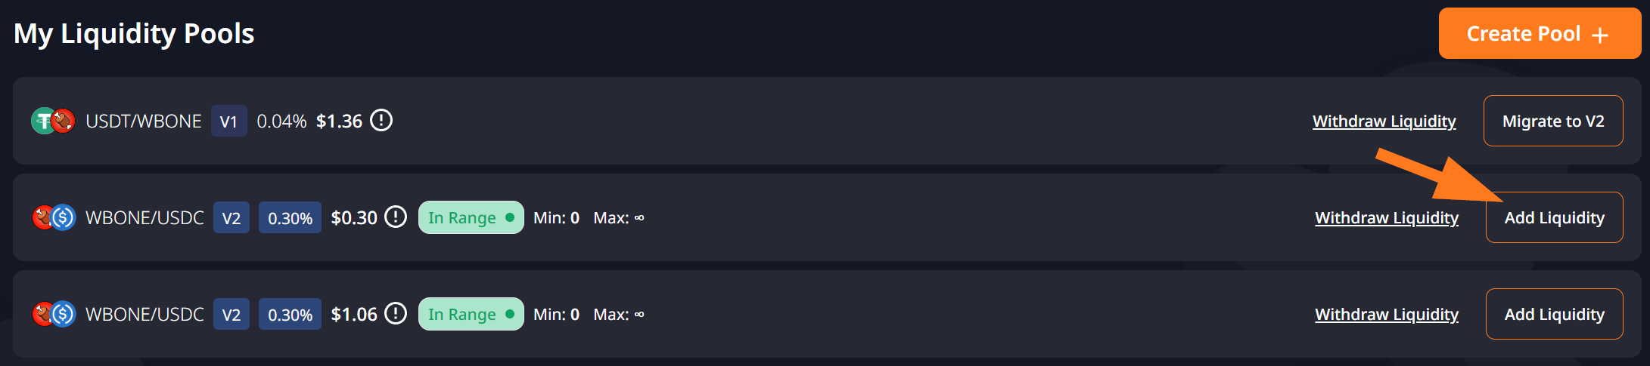Click In Range status in the $1.06 row
This screenshot has width=1650, height=366.
471,314
